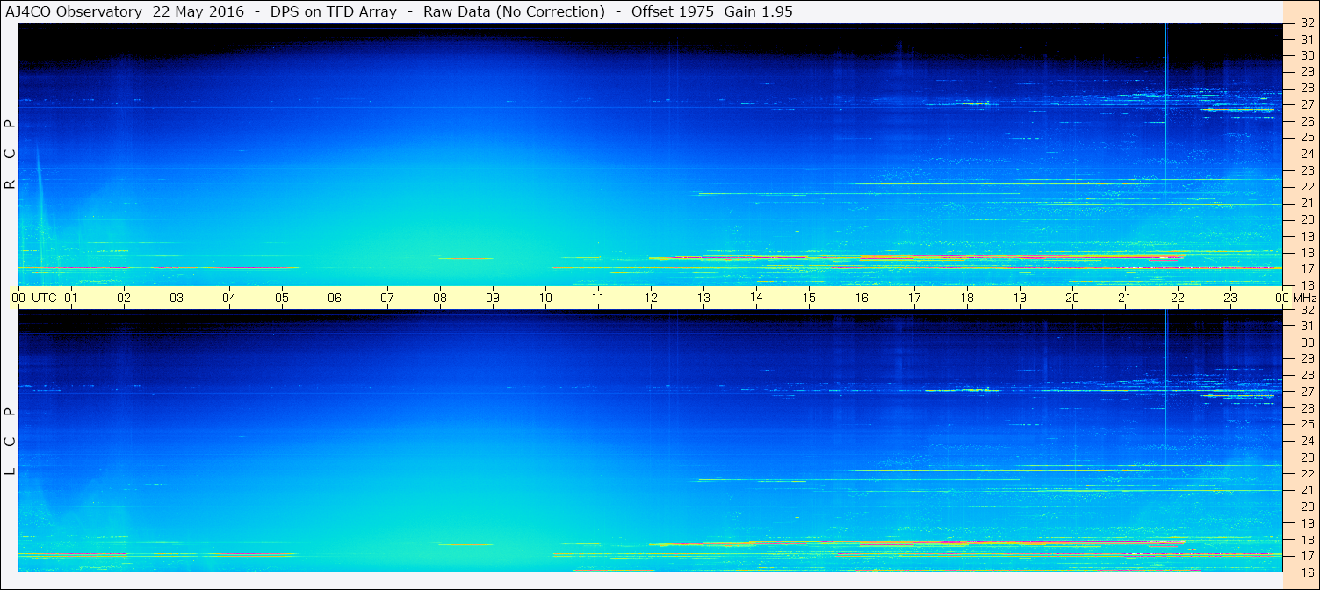The image size is (1320, 590).
Task: Click the 25 MHz label of the RCP panel
Action: [1307, 137]
